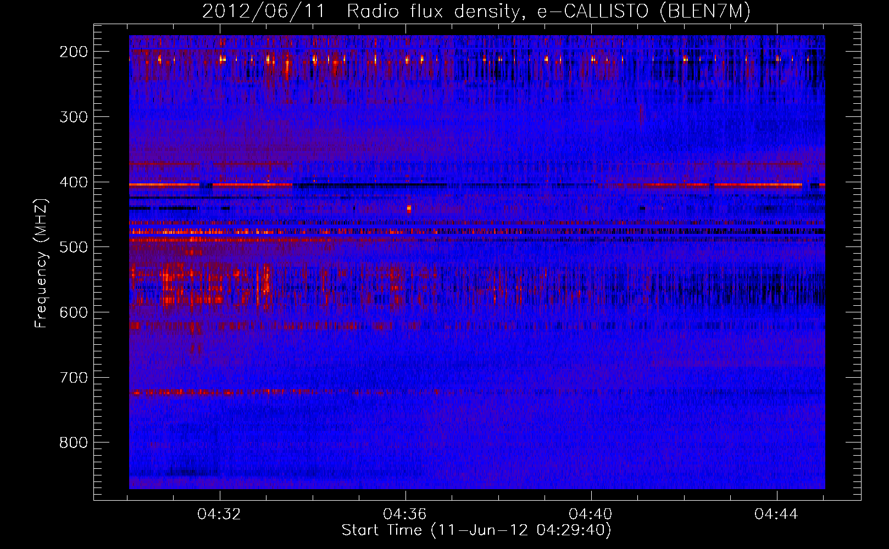Image resolution: width=889 pixels, height=549 pixels.
Task: Click the 04:44 time tick label
Action: point(776,514)
